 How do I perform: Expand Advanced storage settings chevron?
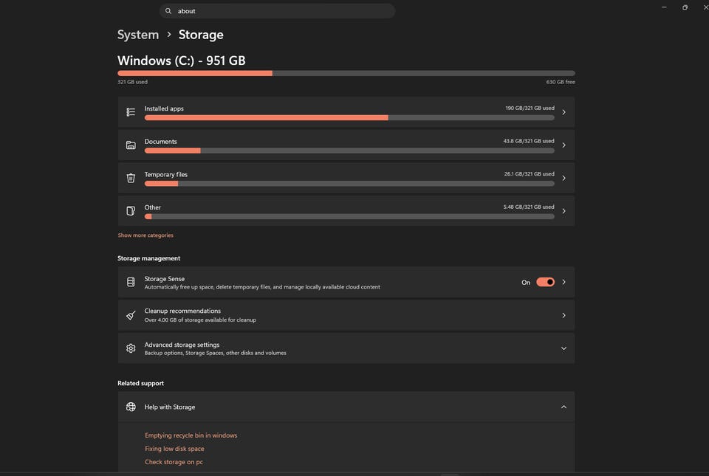pos(564,348)
